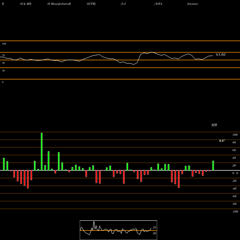Image resolution: width=240 pixels, height=240 pixels.
Task: Click the value 26 in mini chart
Action: 155,233
